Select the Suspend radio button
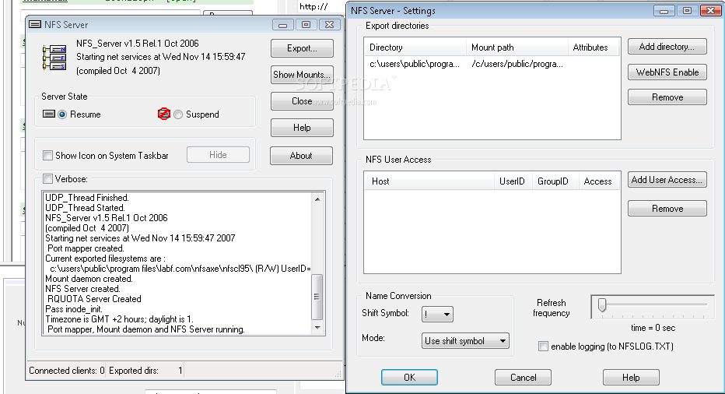Viewport: 725px width, 394px height. (178, 114)
